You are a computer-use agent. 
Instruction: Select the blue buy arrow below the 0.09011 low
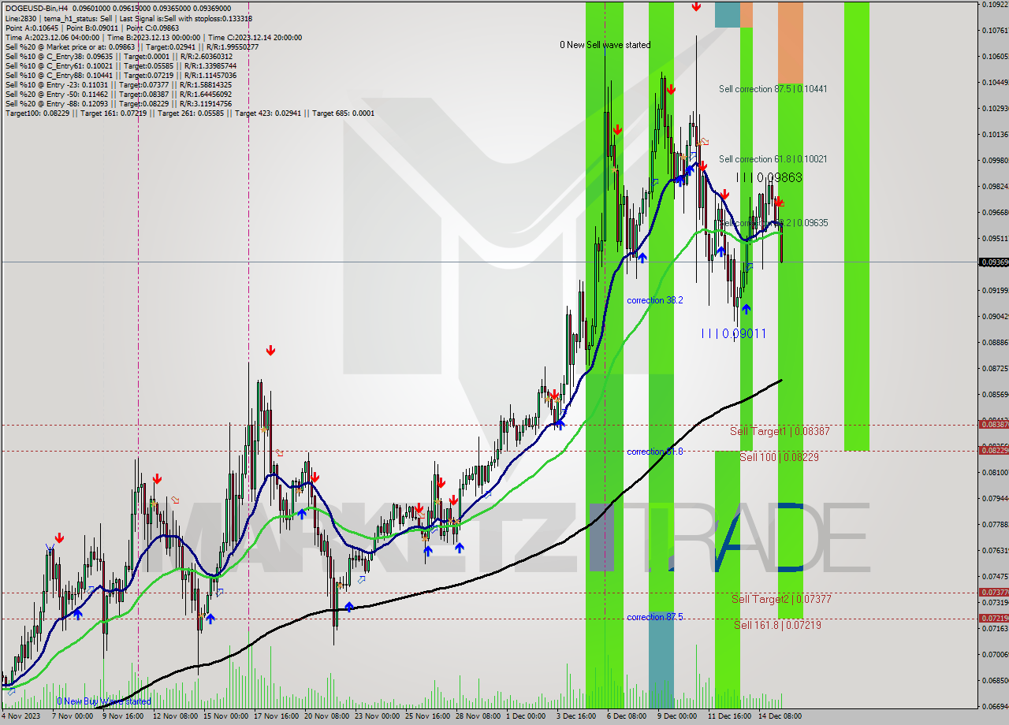(x=746, y=310)
